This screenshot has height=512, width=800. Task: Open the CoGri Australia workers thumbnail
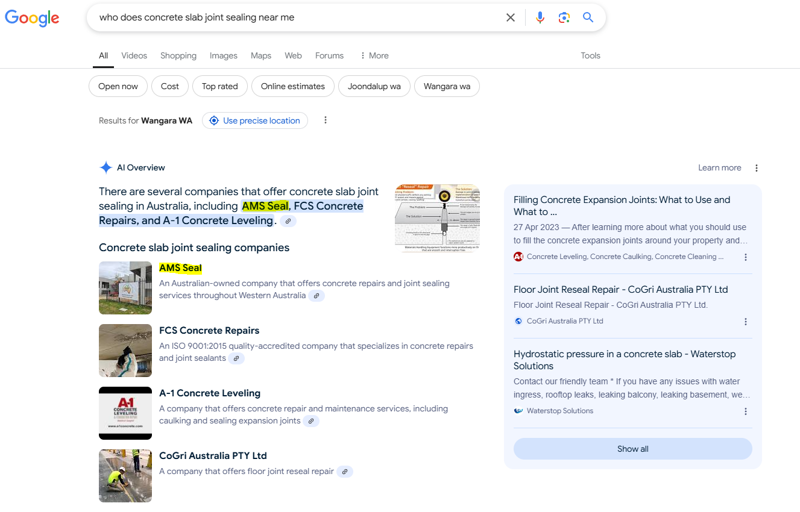(x=125, y=476)
